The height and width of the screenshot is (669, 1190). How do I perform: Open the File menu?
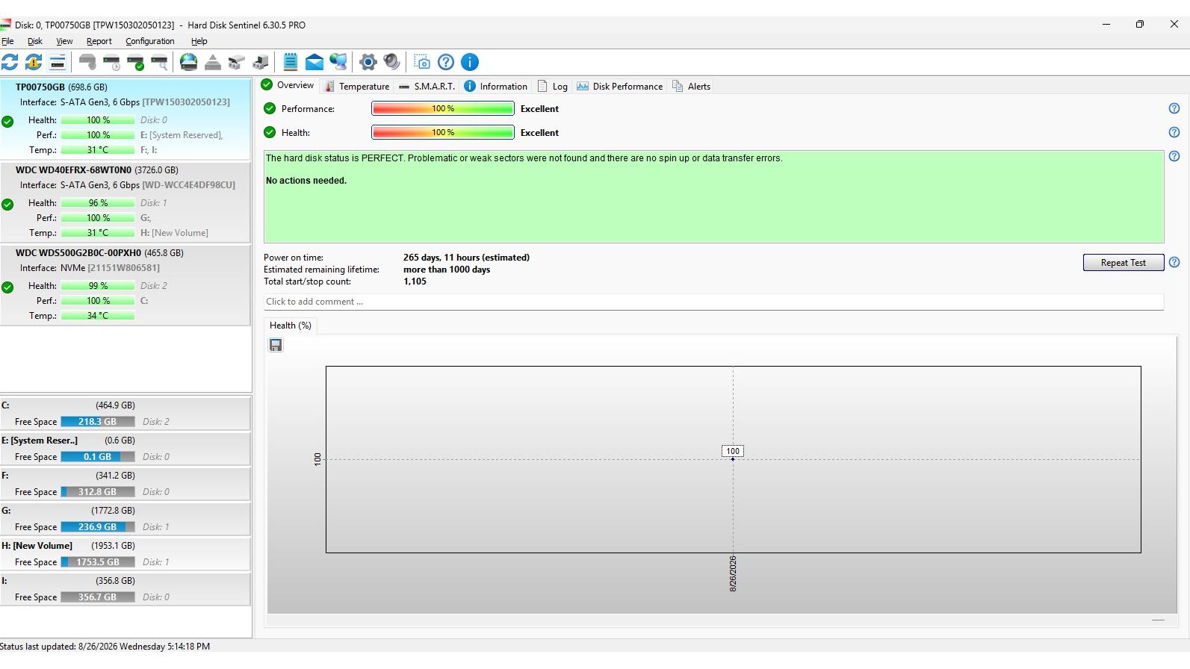pyautogui.click(x=7, y=42)
